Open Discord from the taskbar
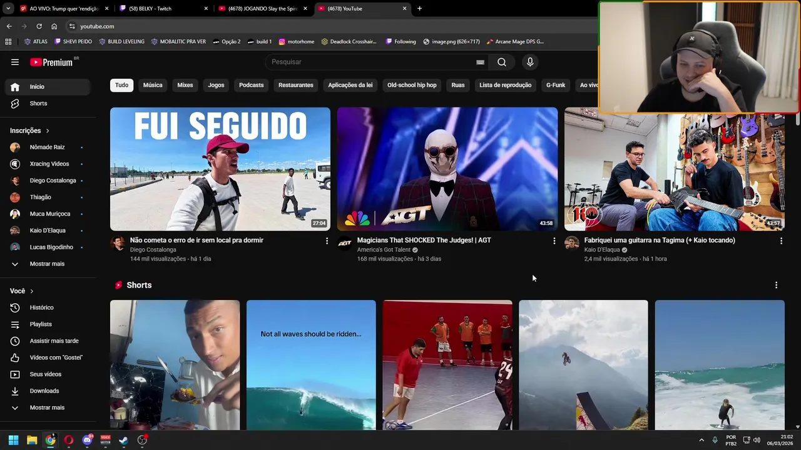 (87, 440)
